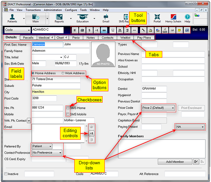Open the Patients toolbar button
The width and height of the screenshot is (211, 182).
point(12,18)
